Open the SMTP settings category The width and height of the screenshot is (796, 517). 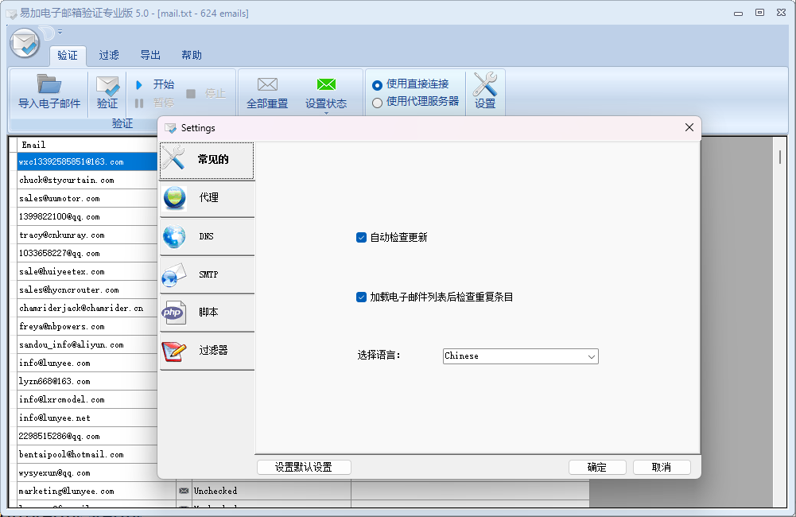(x=207, y=274)
